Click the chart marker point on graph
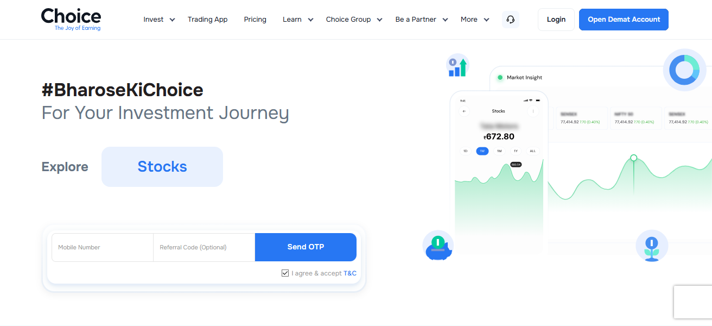Screen dimensions: 712x326 coord(633,158)
